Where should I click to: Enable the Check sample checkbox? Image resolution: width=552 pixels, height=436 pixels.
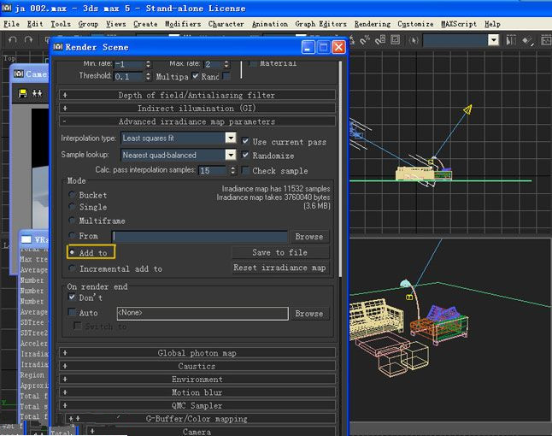245,170
